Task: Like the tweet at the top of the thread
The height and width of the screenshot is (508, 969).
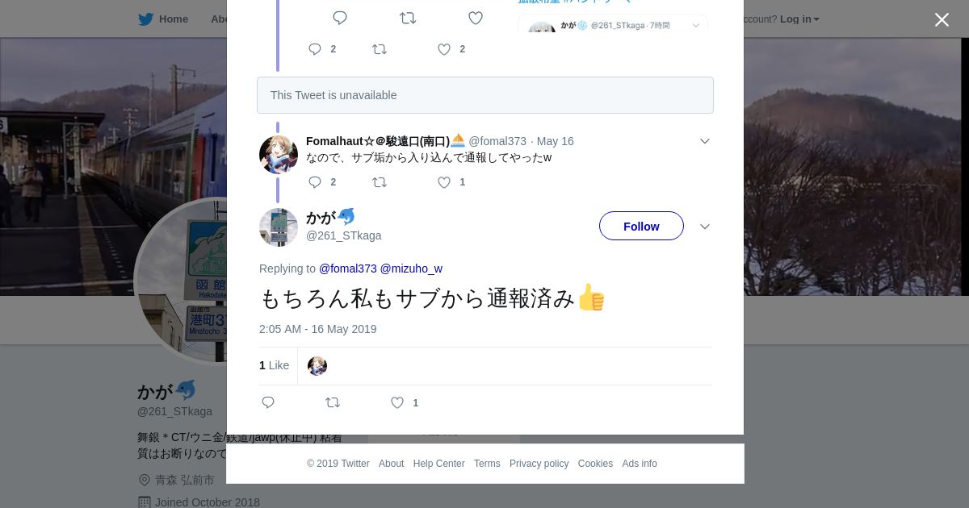Action: point(444,49)
